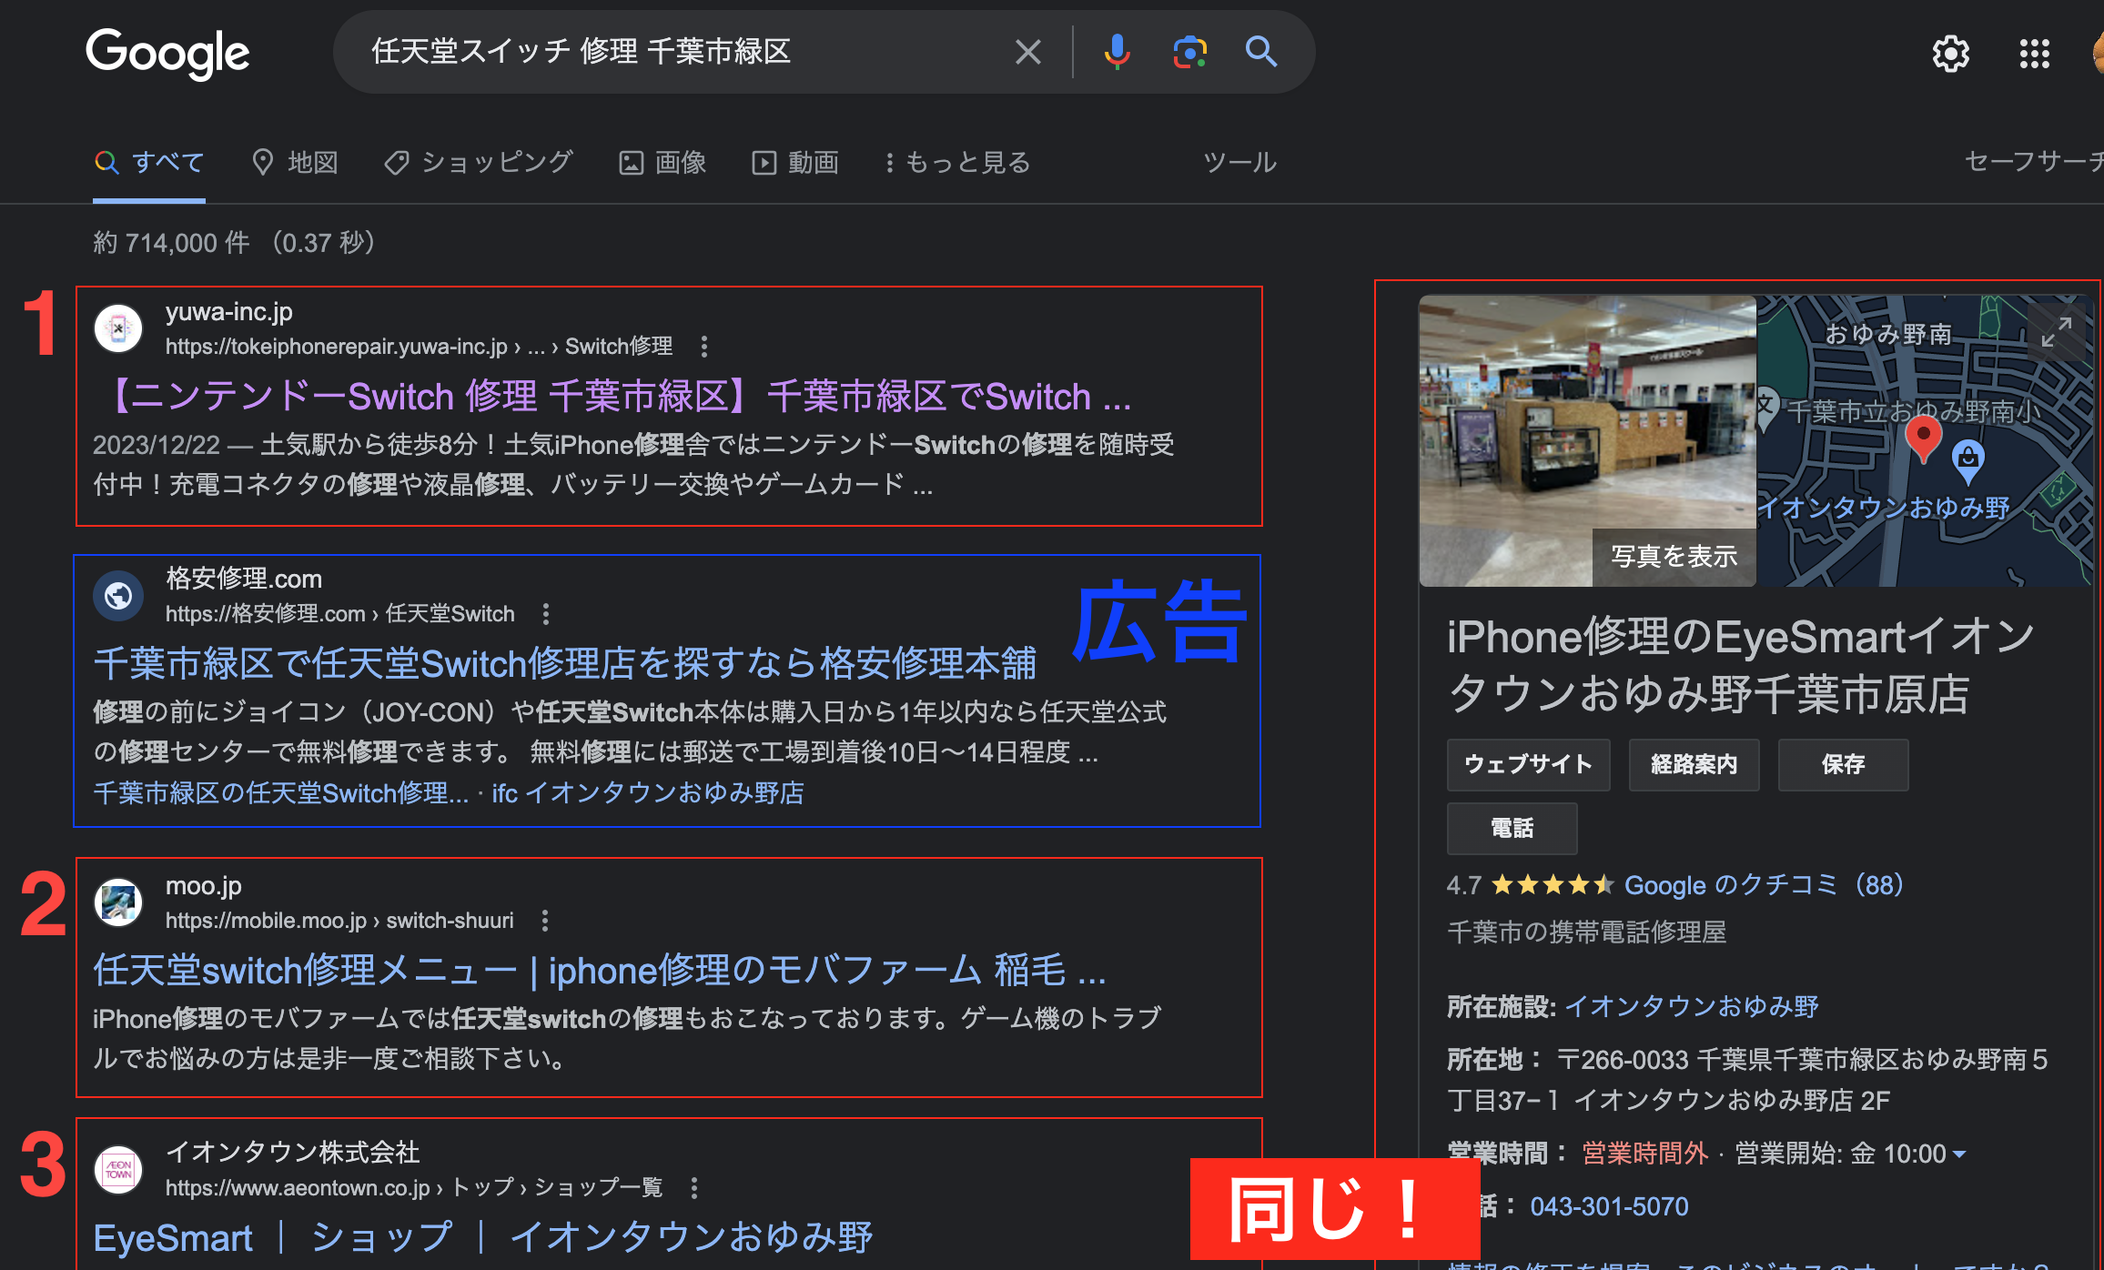The width and height of the screenshot is (2104, 1270).
Task: Open the ツール options
Action: [1239, 163]
